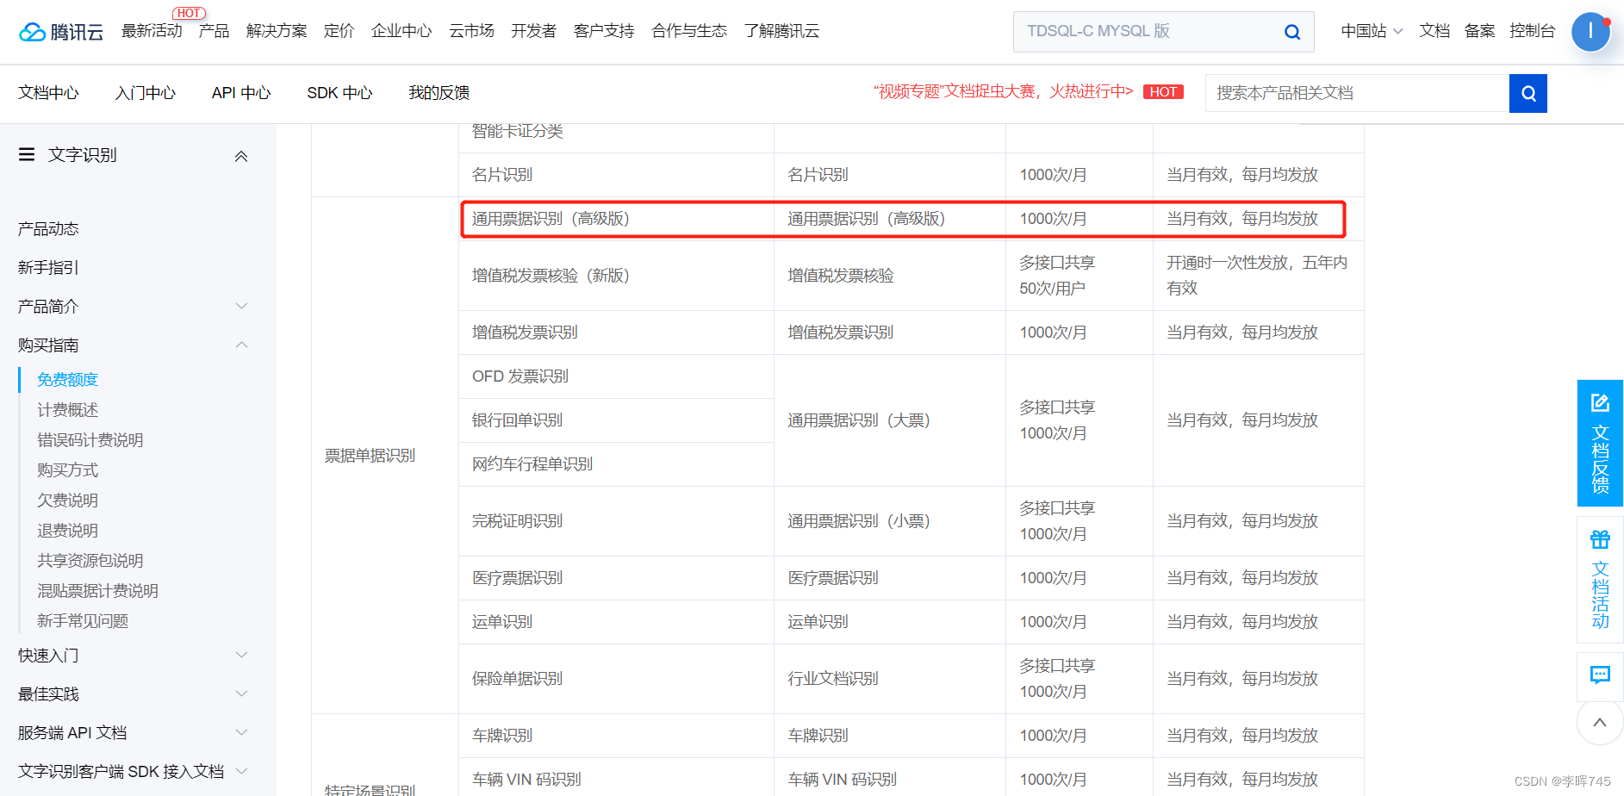
Task: Open the 备案 link
Action: coord(1479,31)
